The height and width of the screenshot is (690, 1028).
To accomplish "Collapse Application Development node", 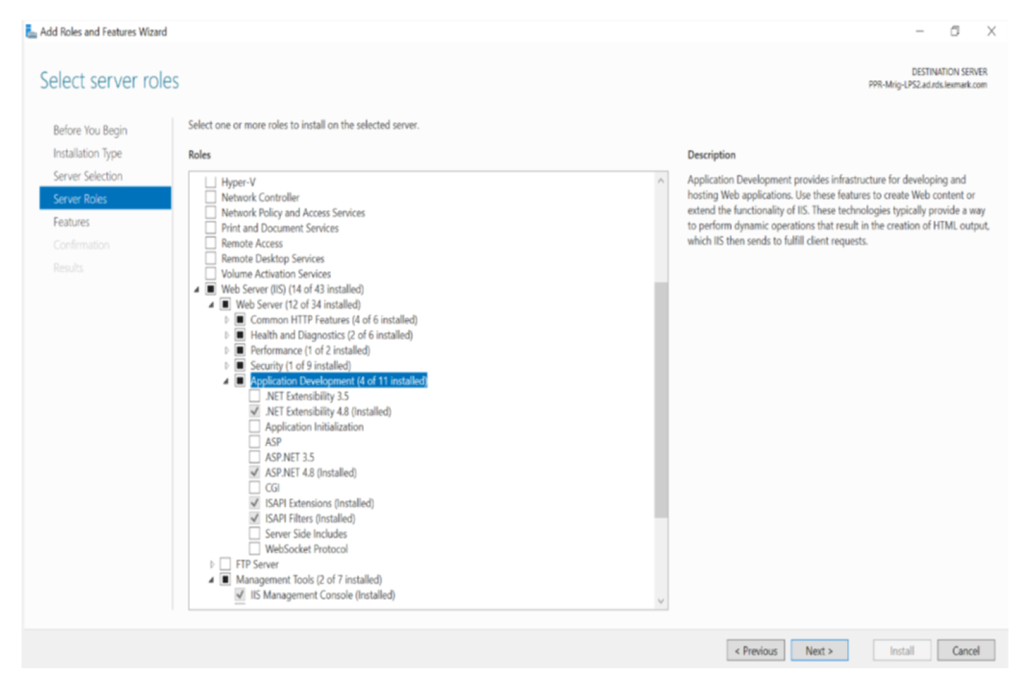I will point(226,382).
